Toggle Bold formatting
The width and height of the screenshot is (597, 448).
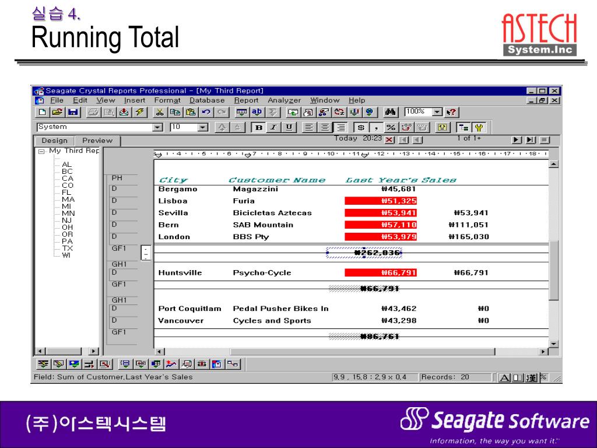point(258,128)
